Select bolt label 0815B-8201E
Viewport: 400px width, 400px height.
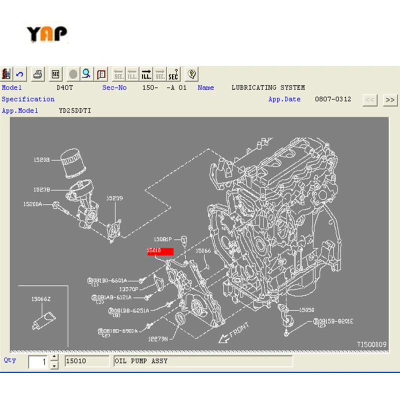[333, 321]
